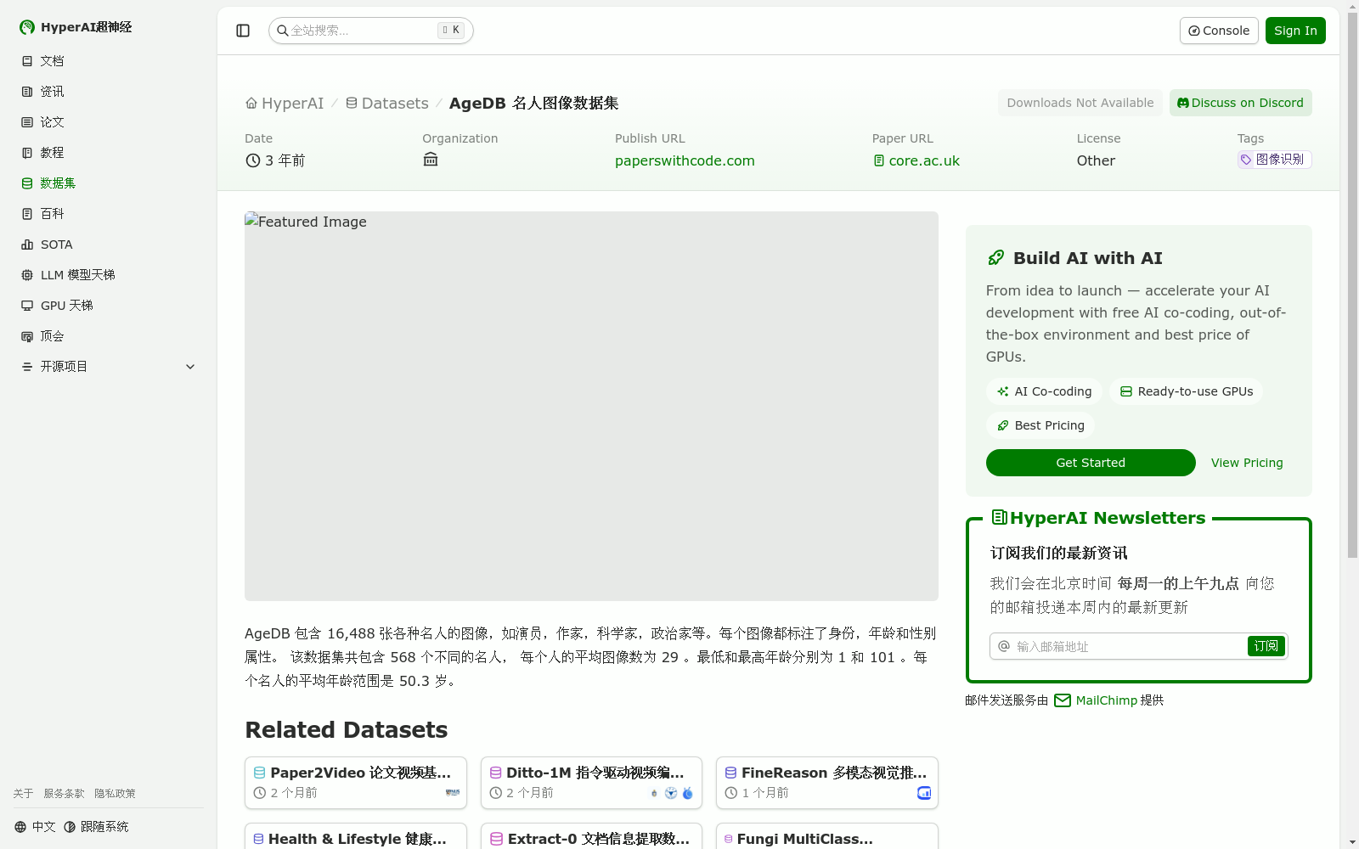The image size is (1359, 849).
Task: Click the AI Co-coding chip
Action: (1044, 391)
